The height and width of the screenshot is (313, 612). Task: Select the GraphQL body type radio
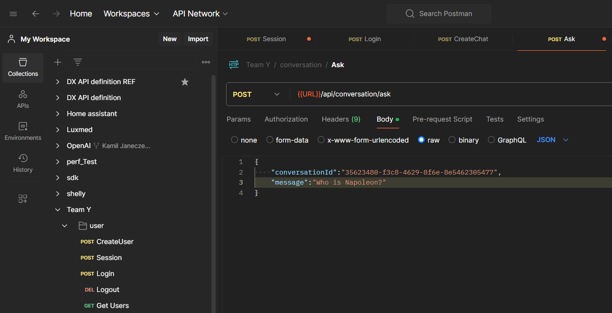click(492, 140)
